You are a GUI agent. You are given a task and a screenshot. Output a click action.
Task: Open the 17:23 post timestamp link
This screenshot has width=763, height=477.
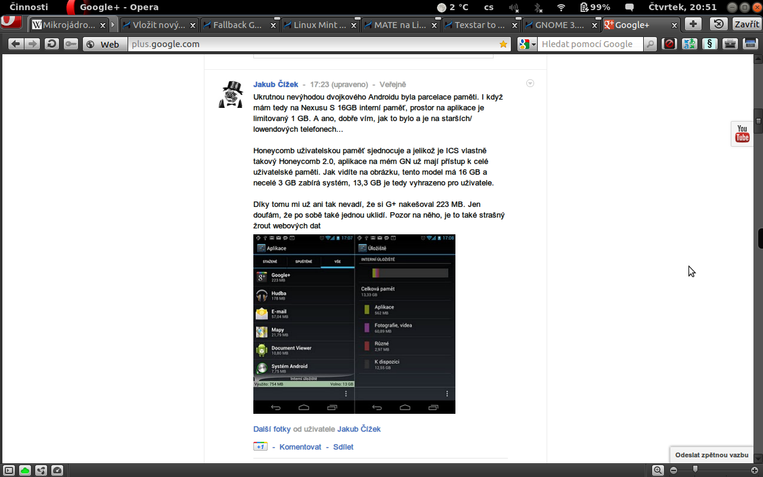(339, 85)
